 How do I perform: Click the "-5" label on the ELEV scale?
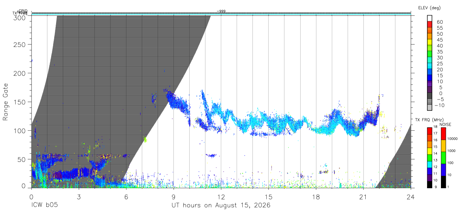pyautogui.click(x=440, y=99)
